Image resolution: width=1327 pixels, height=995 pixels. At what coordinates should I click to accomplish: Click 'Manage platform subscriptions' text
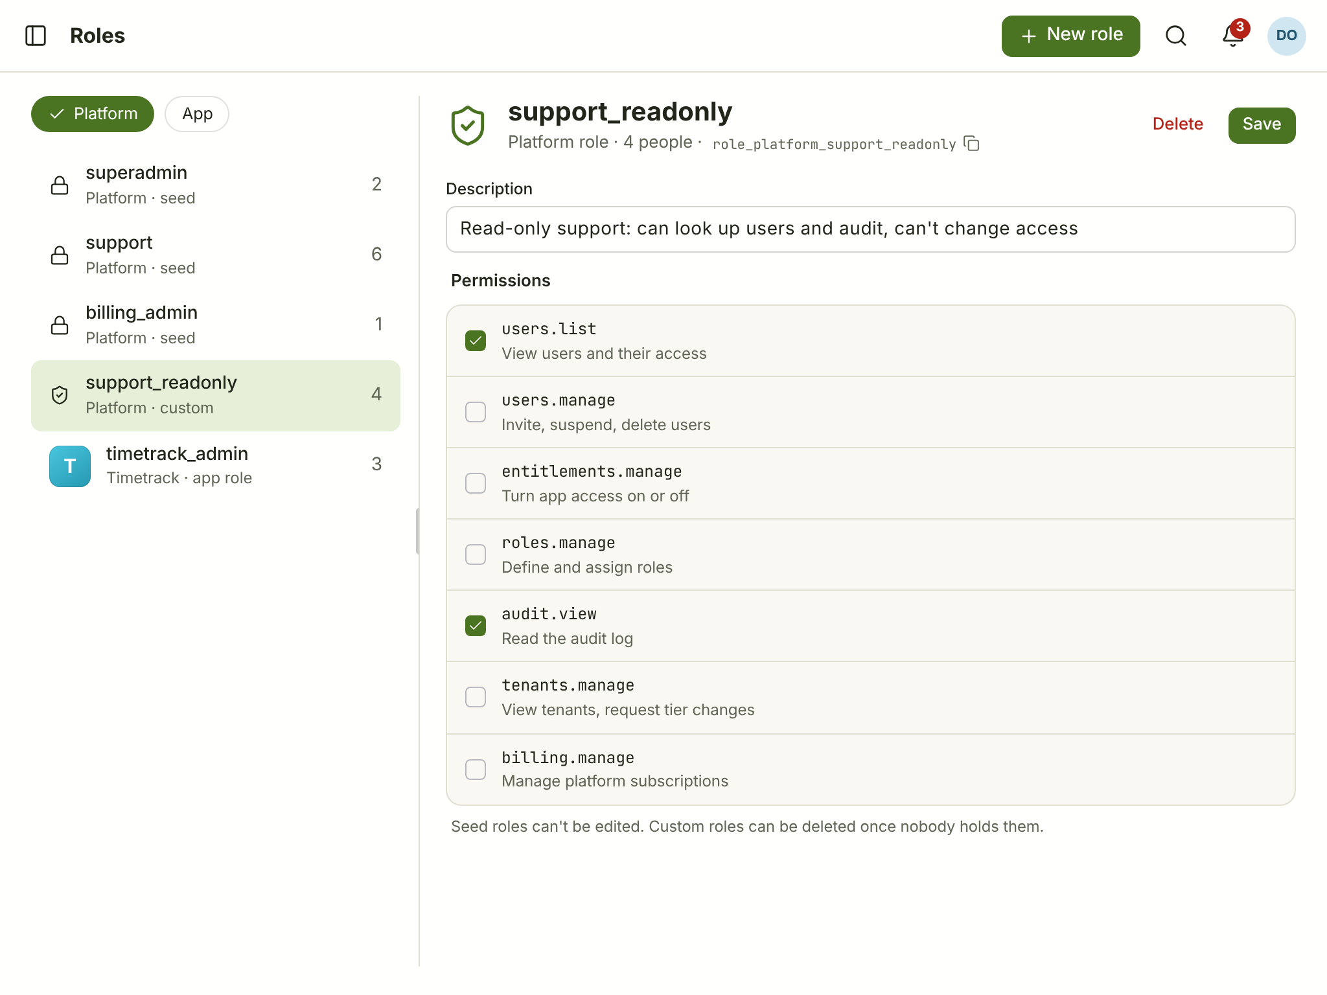tap(615, 781)
